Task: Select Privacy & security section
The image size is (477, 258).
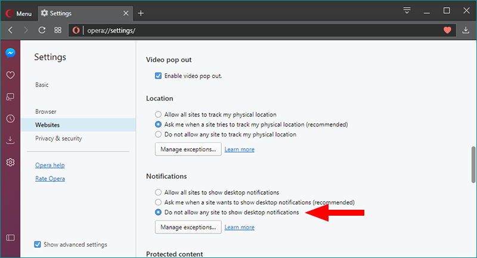Action: [58, 138]
